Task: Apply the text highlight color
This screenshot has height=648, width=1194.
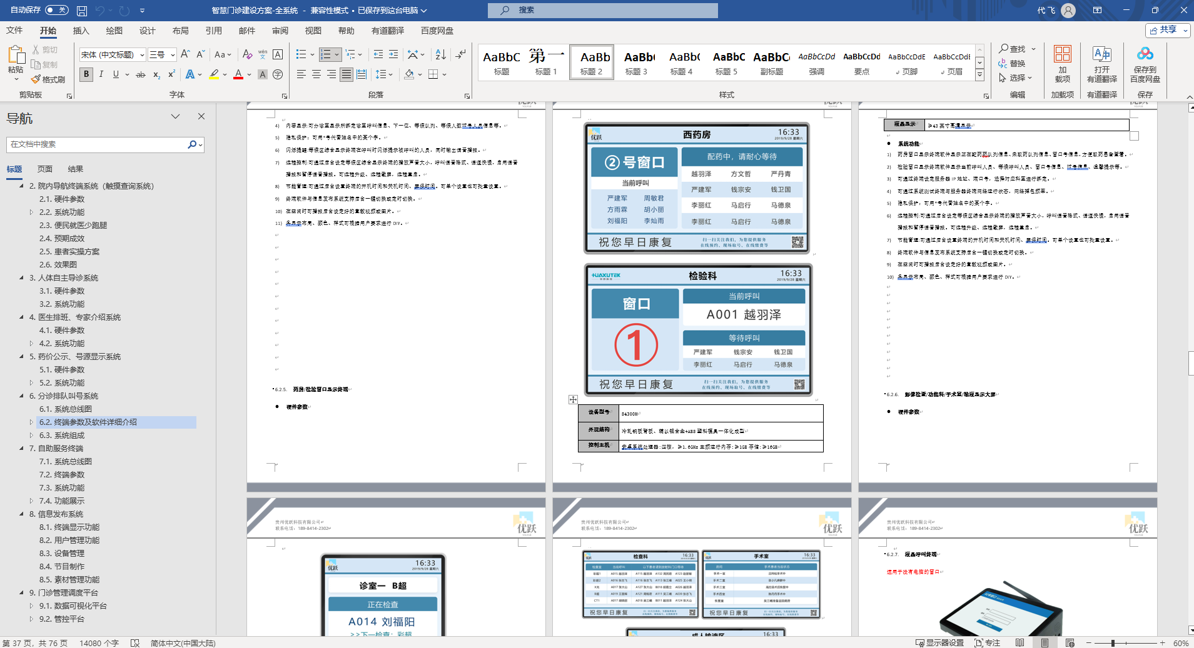Action: point(214,74)
